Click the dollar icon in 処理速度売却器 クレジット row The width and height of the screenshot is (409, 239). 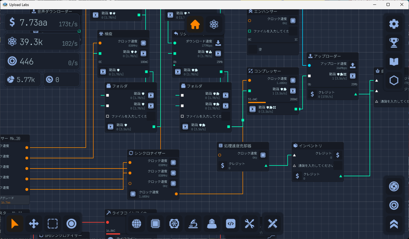click(x=223, y=165)
